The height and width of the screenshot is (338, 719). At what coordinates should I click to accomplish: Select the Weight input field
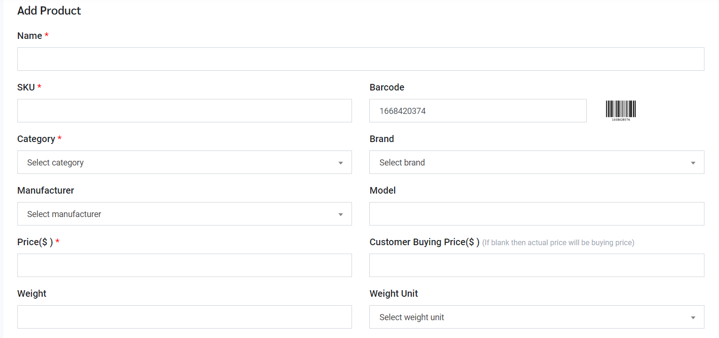pyautogui.click(x=184, y=317)
